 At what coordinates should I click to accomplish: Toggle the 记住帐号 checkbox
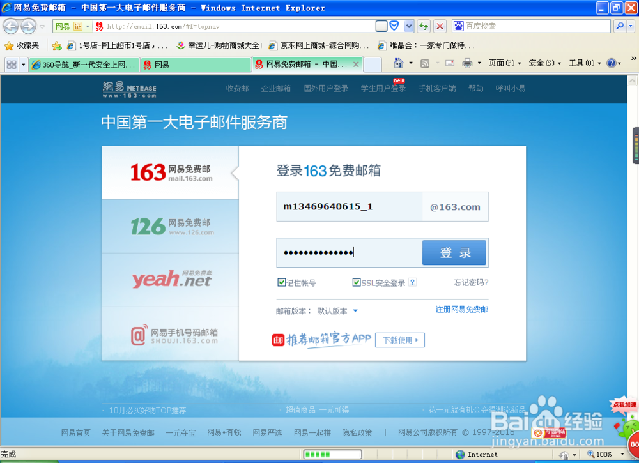point(281,282)
